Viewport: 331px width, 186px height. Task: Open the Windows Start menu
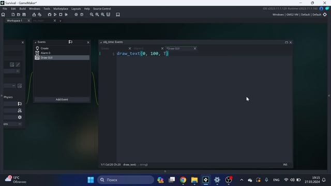point(91,180)
